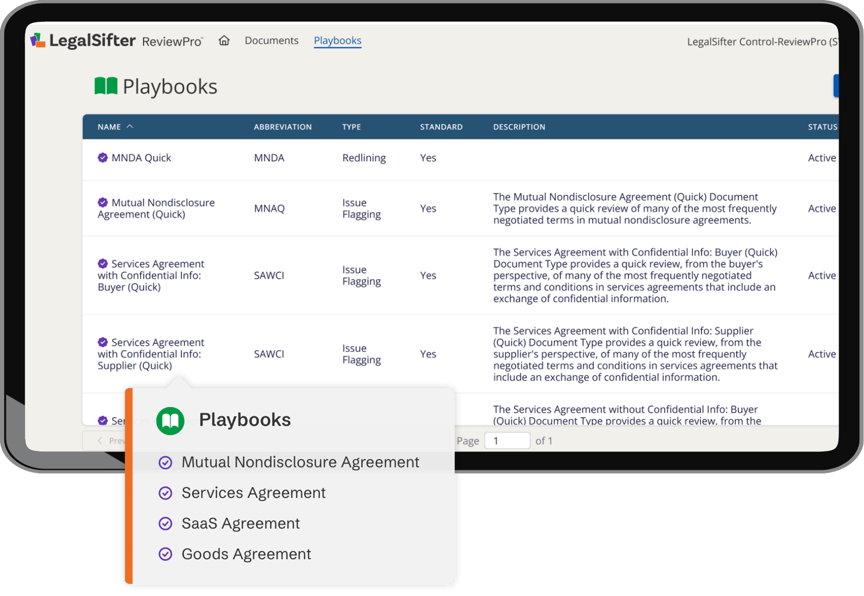Click the ABBREVIATION column header
This screenshot has width=864, height=596.
(283, 127)
